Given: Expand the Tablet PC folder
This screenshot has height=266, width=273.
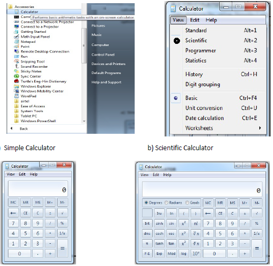Looking at the screenshot, I should point(25,116).
